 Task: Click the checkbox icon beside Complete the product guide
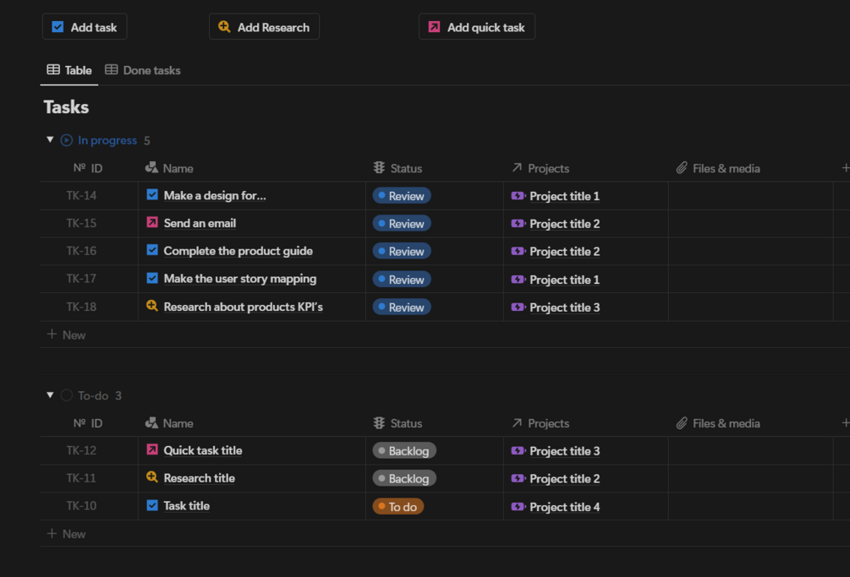152,250
